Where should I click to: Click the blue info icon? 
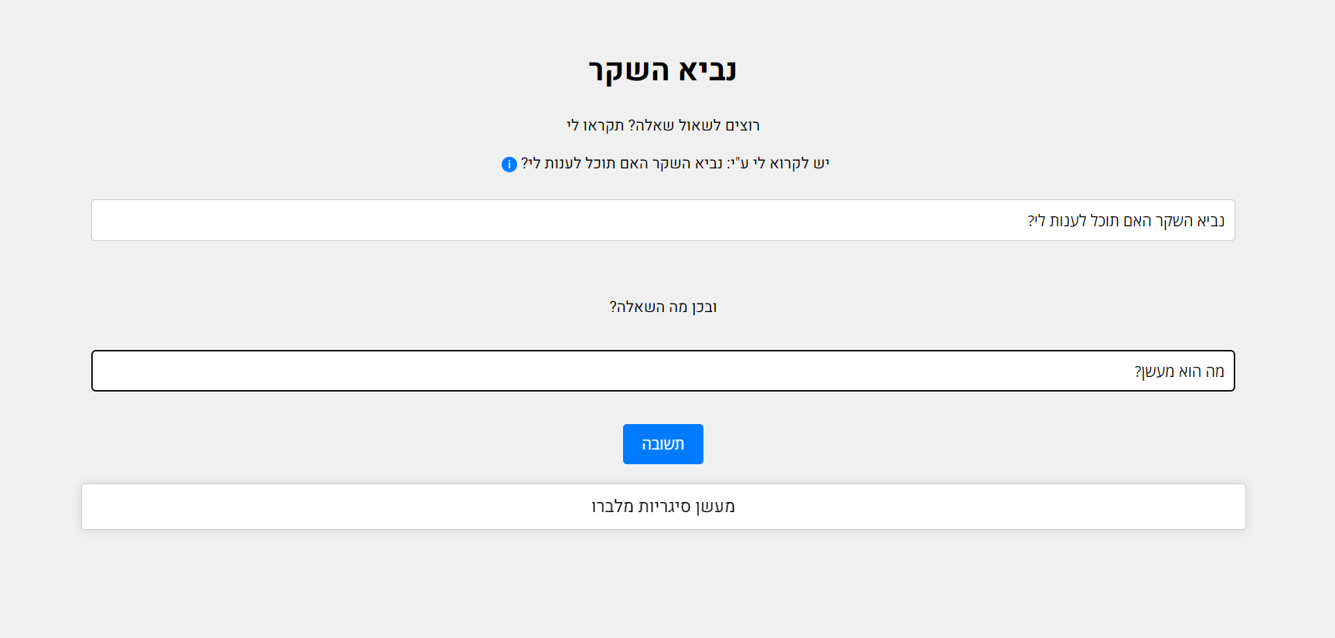click(x=509, y=165)
